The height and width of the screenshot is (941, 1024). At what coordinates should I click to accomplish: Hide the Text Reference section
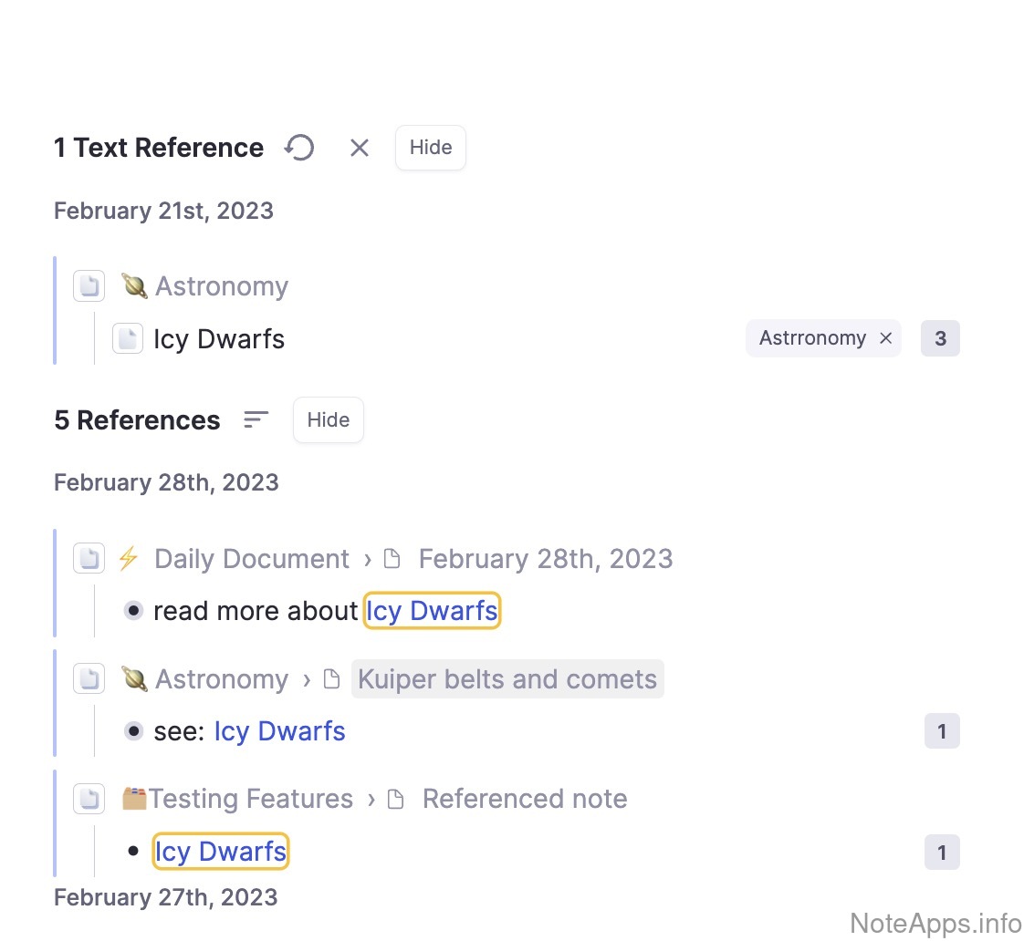[430, 148]
